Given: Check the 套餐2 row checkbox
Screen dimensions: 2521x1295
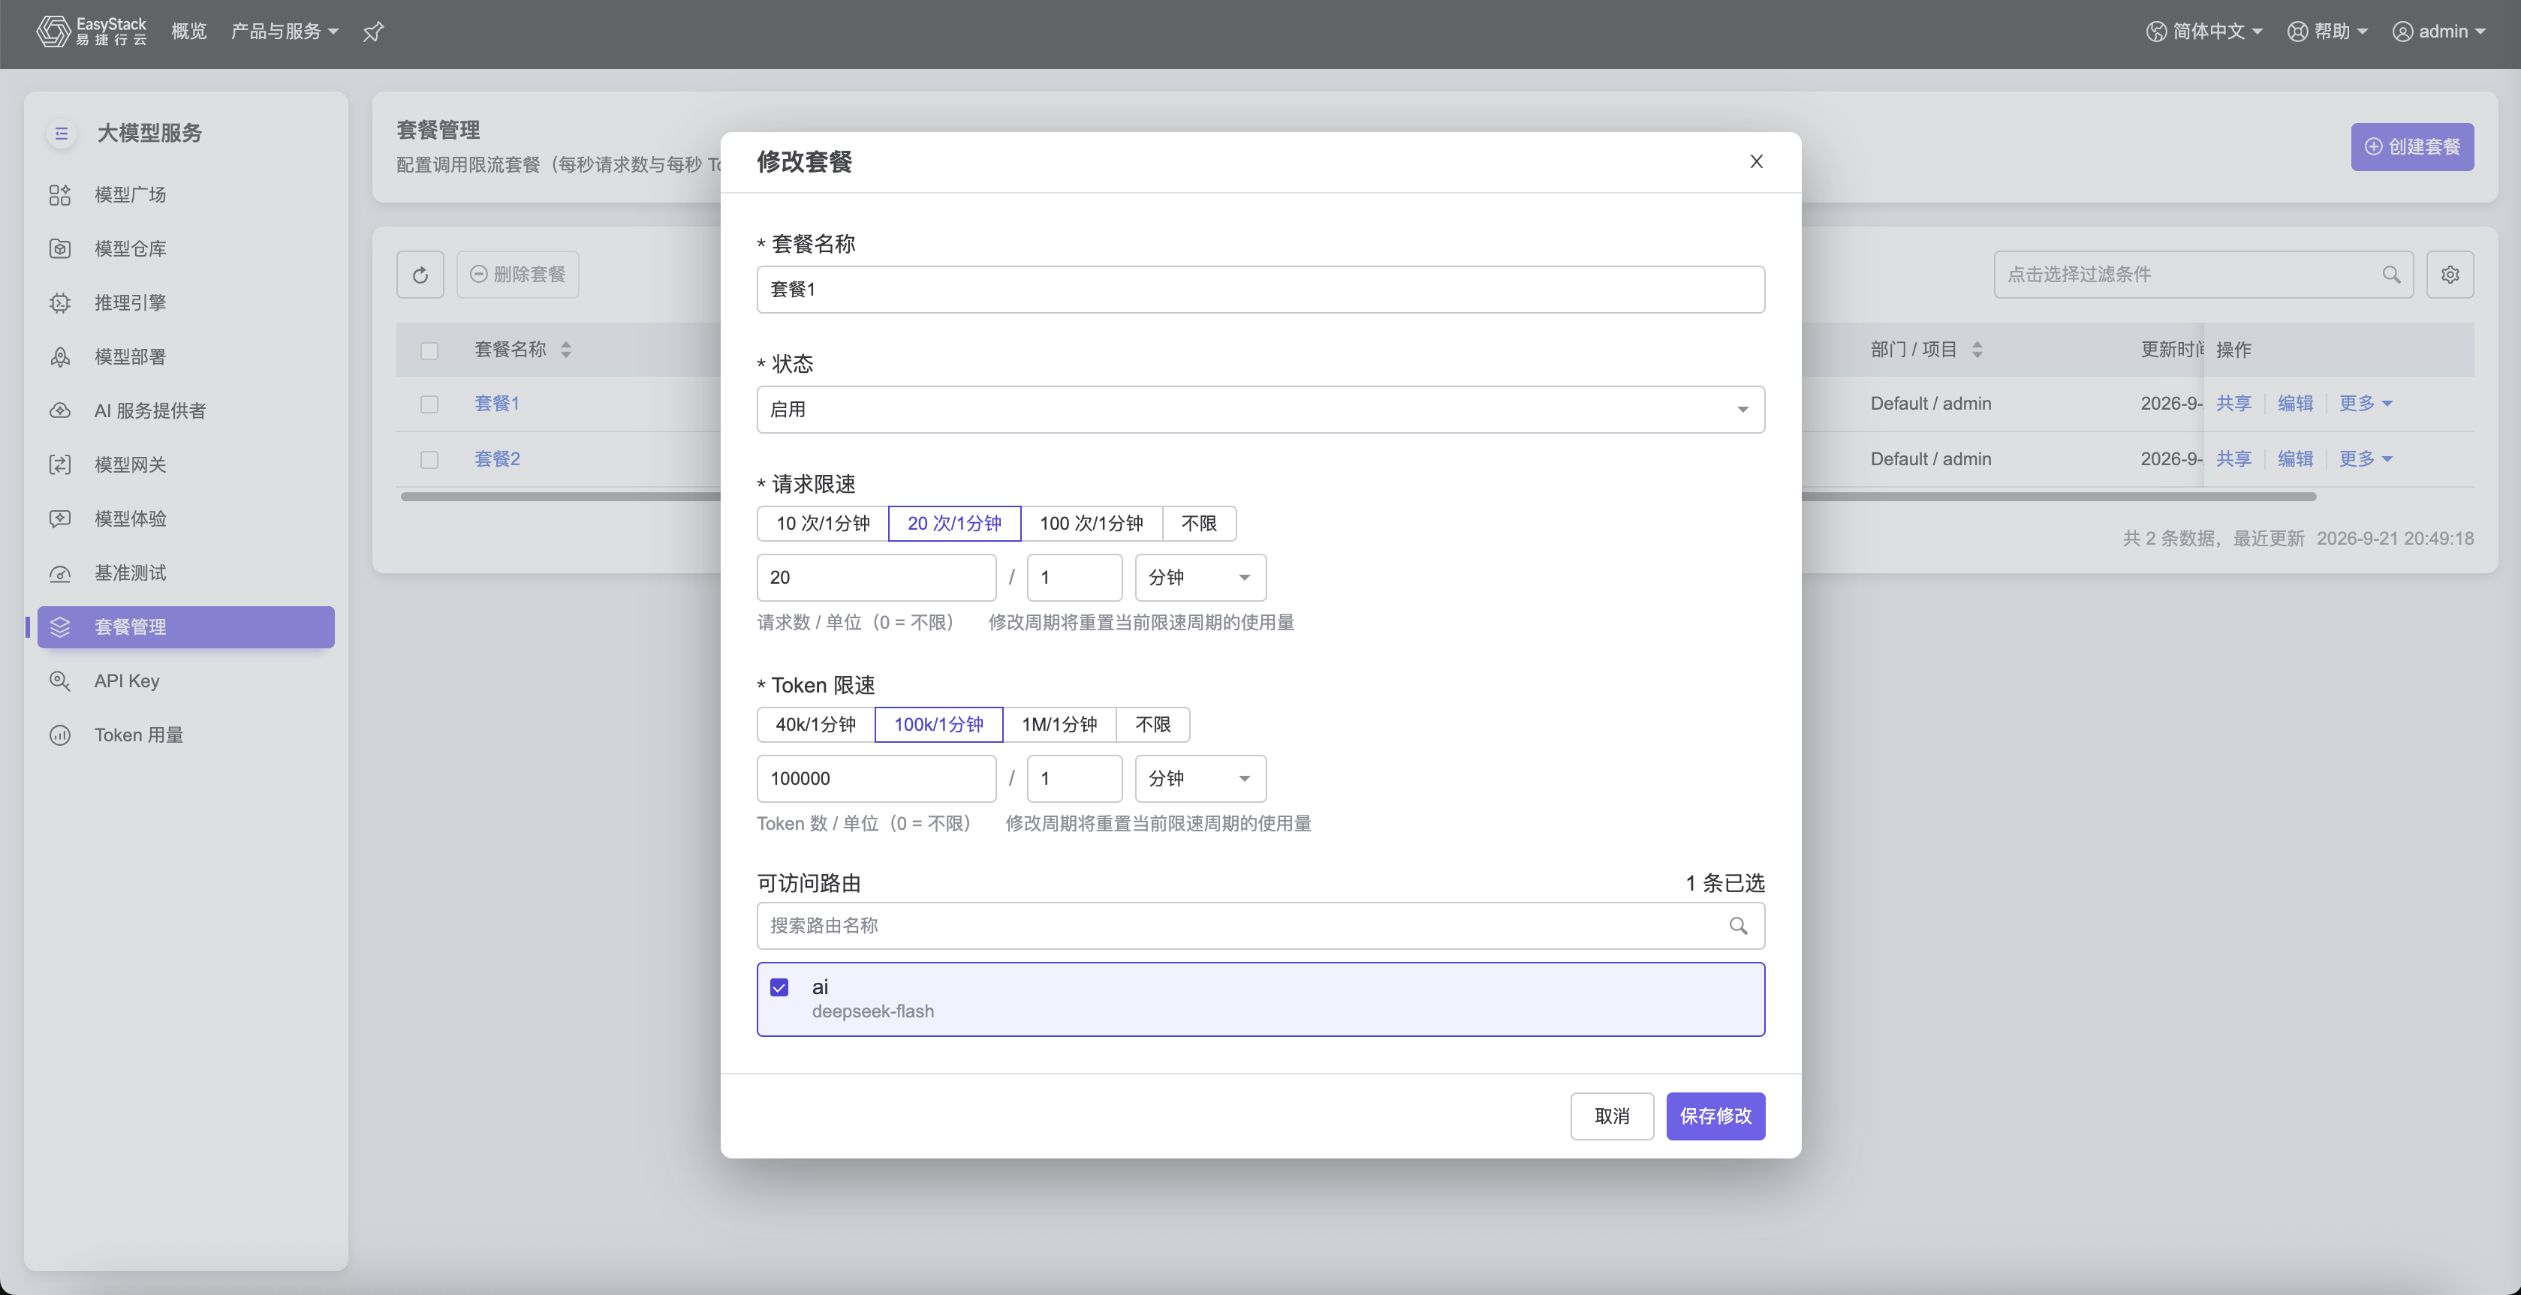Looking at the screenshot, I should tap(429, 460).
